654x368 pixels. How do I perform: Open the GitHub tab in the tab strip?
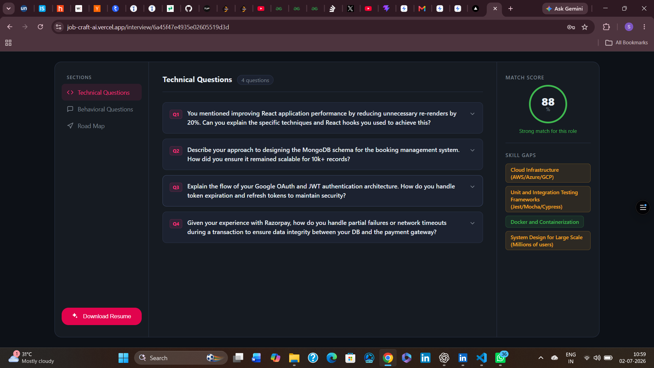coord(189,9)
